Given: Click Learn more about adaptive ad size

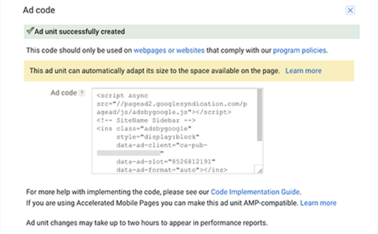Looking at the screenshot, I should click(303, 71).
